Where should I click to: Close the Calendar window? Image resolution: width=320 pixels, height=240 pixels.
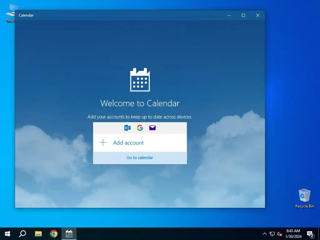(x=258, y=15)
